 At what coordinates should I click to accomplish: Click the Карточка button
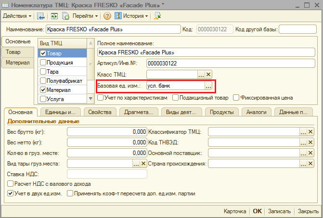(x=235, y=211)
